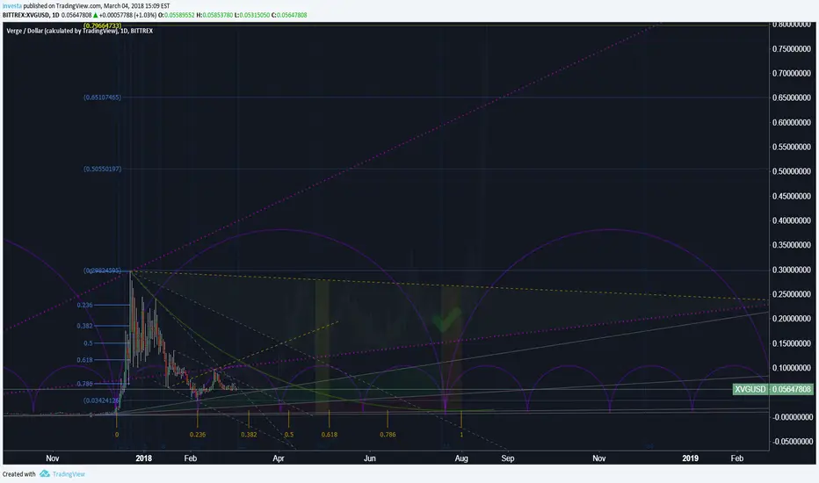This screenshot has height=483, width=819.
Task: Click 0.35000000 on the price axis
Action: (x=791, y=245)
